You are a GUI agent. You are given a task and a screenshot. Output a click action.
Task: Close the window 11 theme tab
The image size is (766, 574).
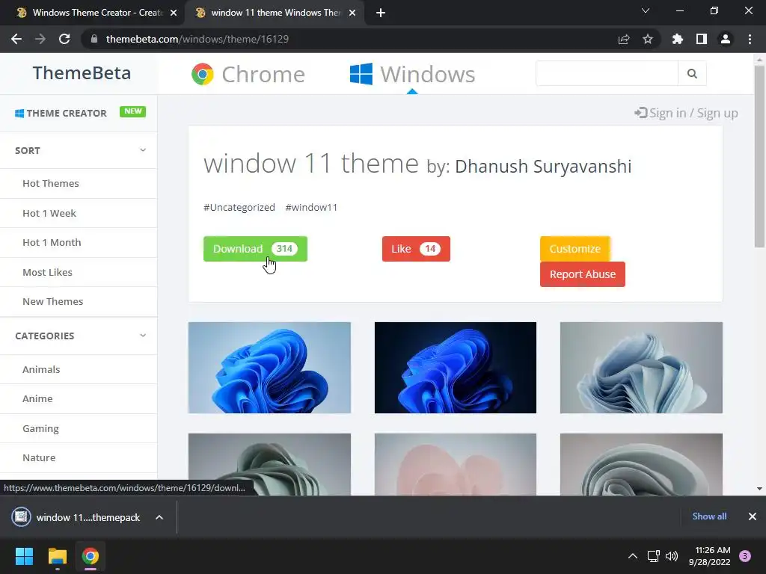pyautogui.click(x=352, y=13)
